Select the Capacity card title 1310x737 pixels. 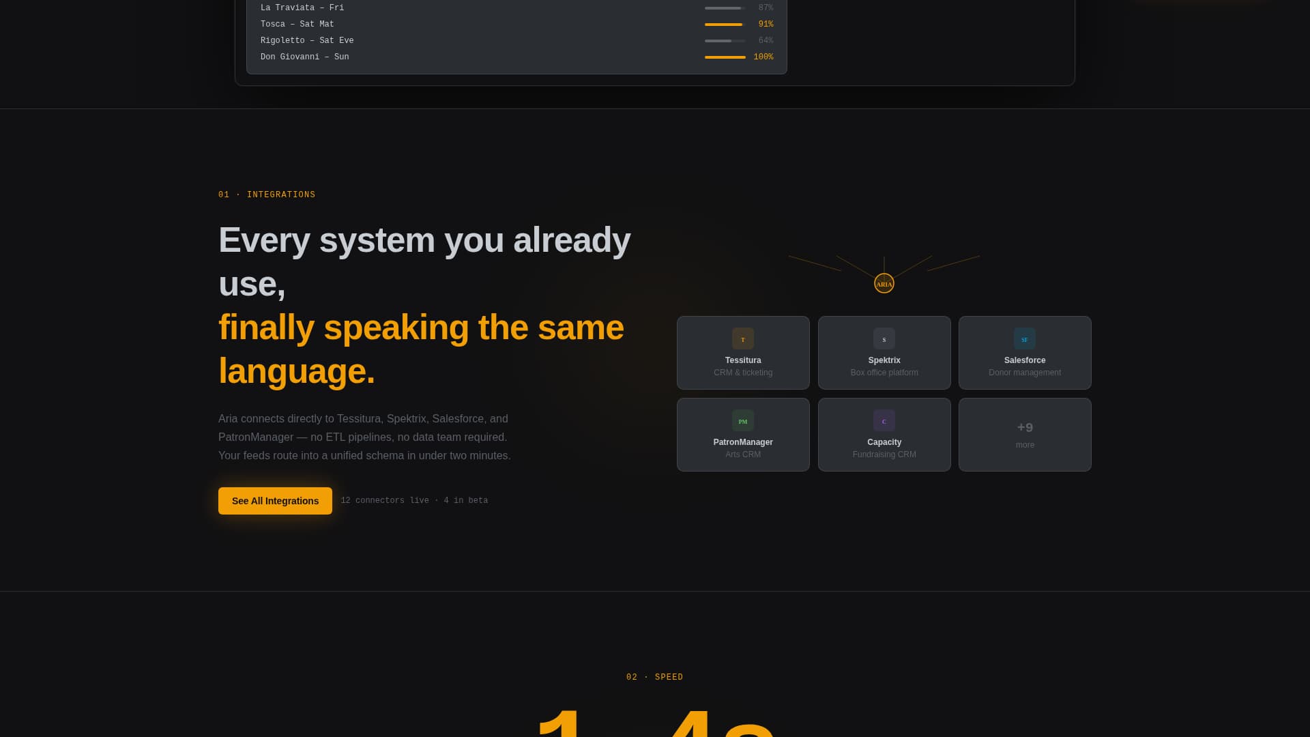point(884,442)
